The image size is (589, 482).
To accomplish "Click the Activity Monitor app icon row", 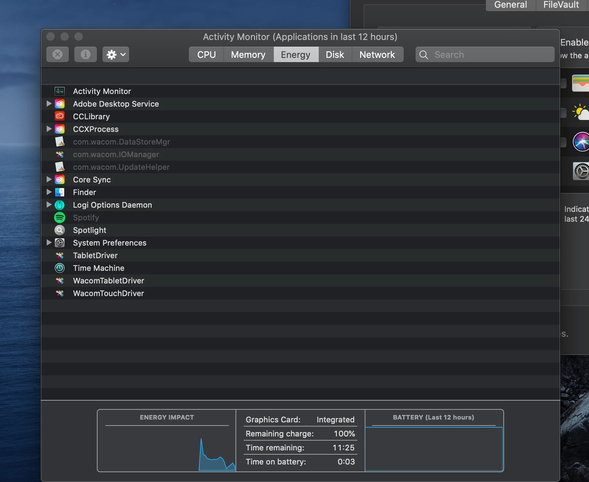I will (x=60, y=91).
